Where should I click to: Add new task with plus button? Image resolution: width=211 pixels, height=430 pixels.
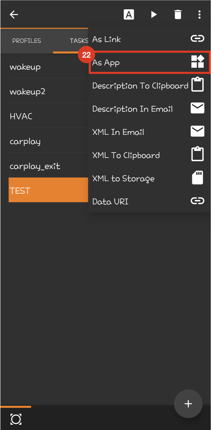[188, 404]
